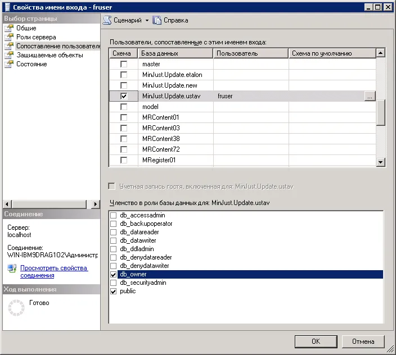396x355 pixels.
Task: Open the Общие page
Action: (26, 28)
